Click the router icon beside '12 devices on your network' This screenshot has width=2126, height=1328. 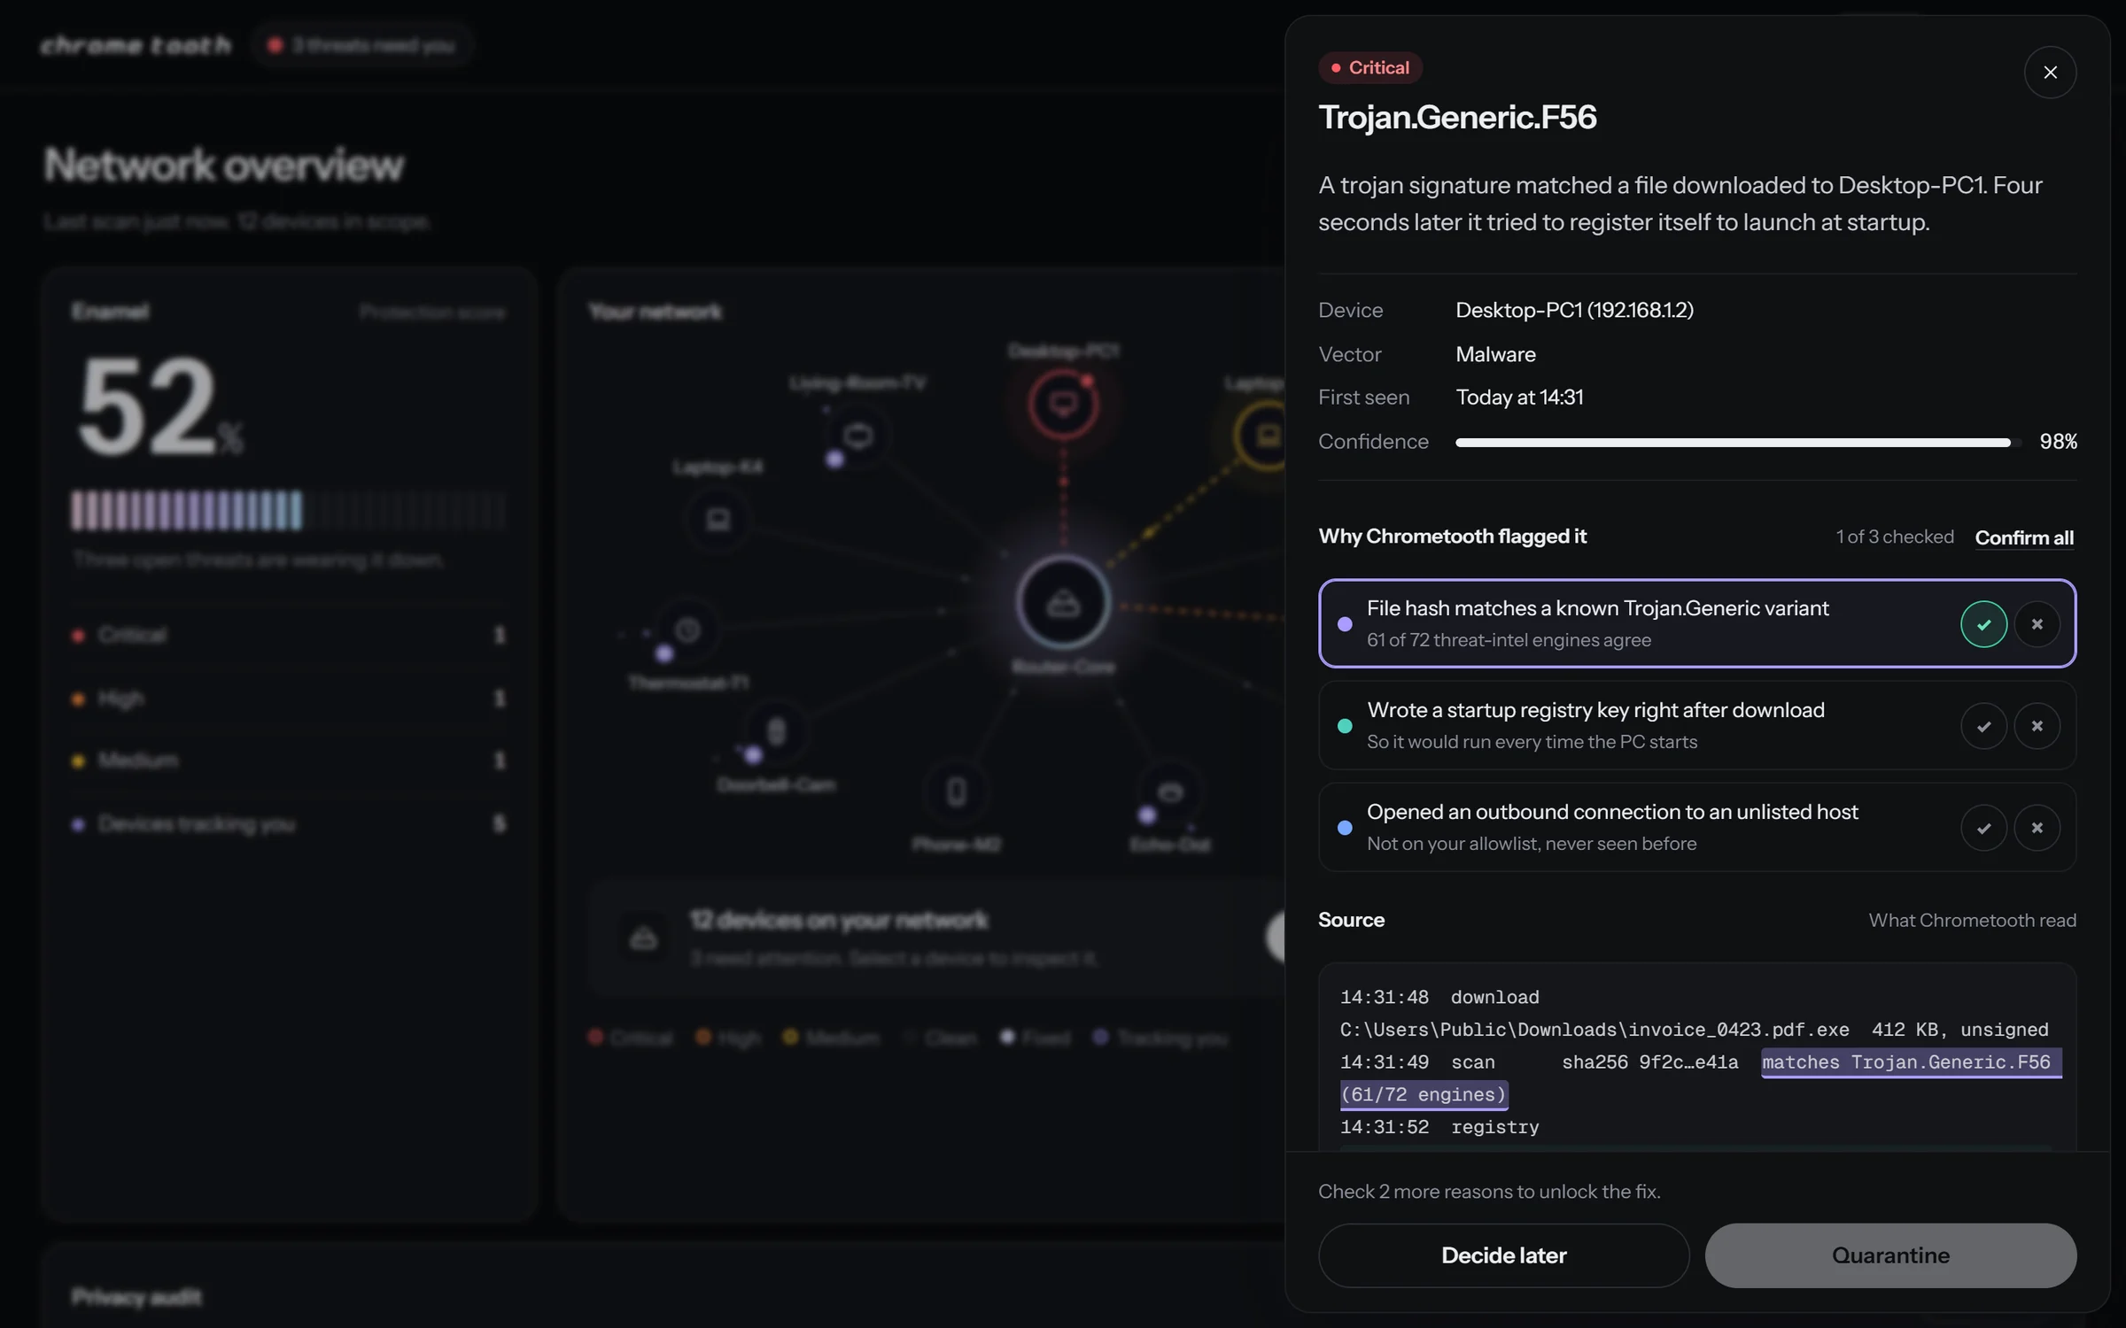click(x=643, y=938)
